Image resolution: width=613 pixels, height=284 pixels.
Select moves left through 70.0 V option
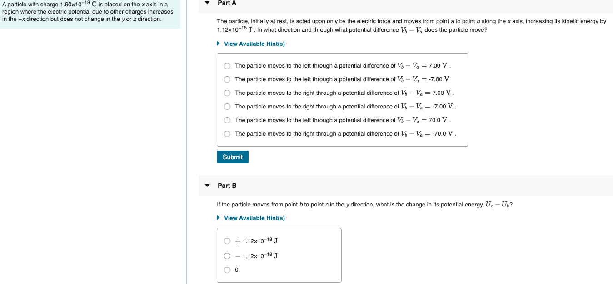pyautogui.click(x=227, y=120)
